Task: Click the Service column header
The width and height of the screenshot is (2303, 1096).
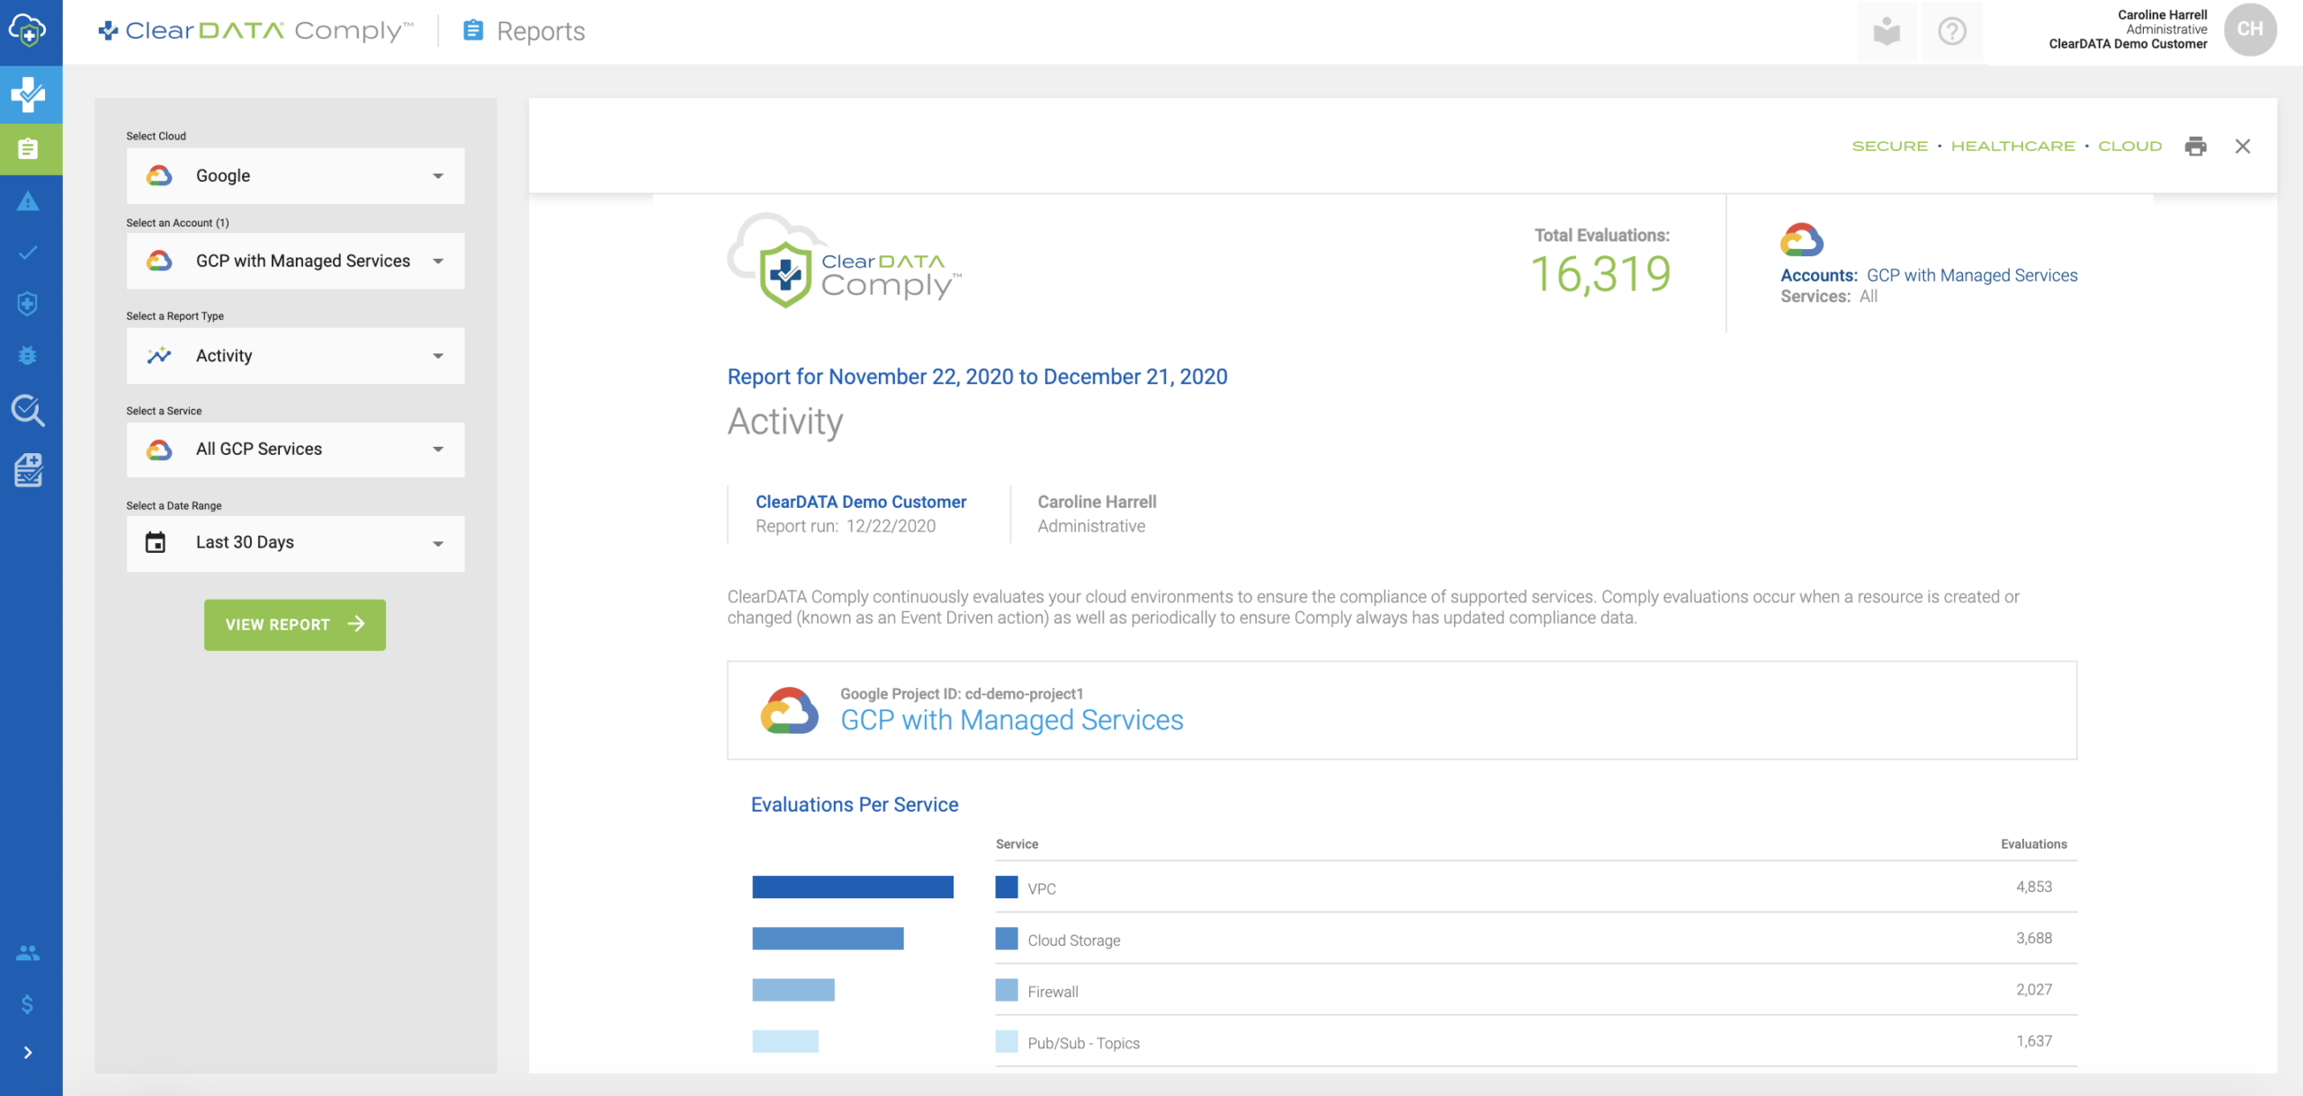Action: [1017, 844]
